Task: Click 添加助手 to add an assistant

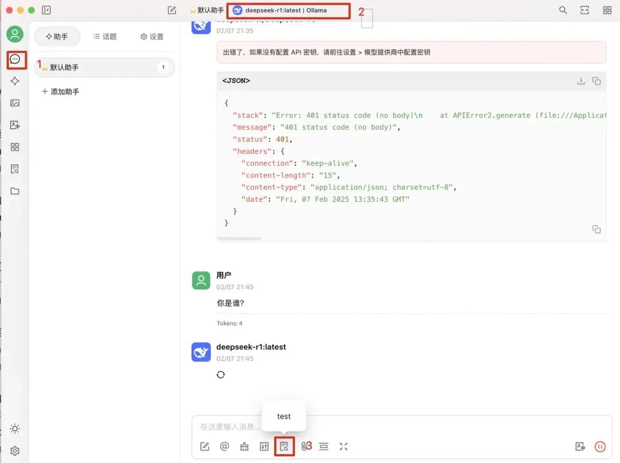Action: coord(60,91)
